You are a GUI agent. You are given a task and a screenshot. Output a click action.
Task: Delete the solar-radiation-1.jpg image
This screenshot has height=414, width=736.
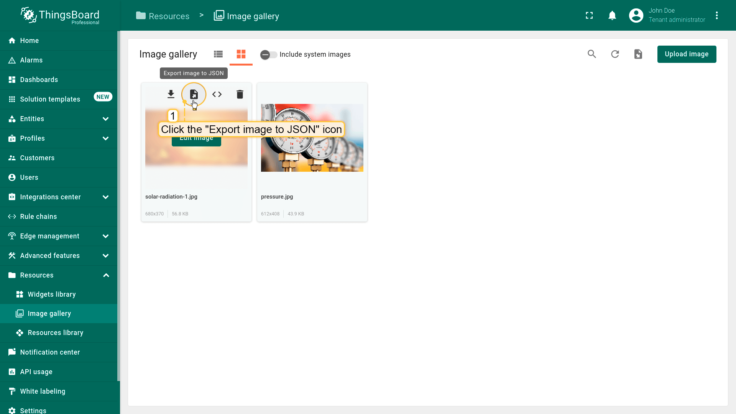tap(240, 94)
